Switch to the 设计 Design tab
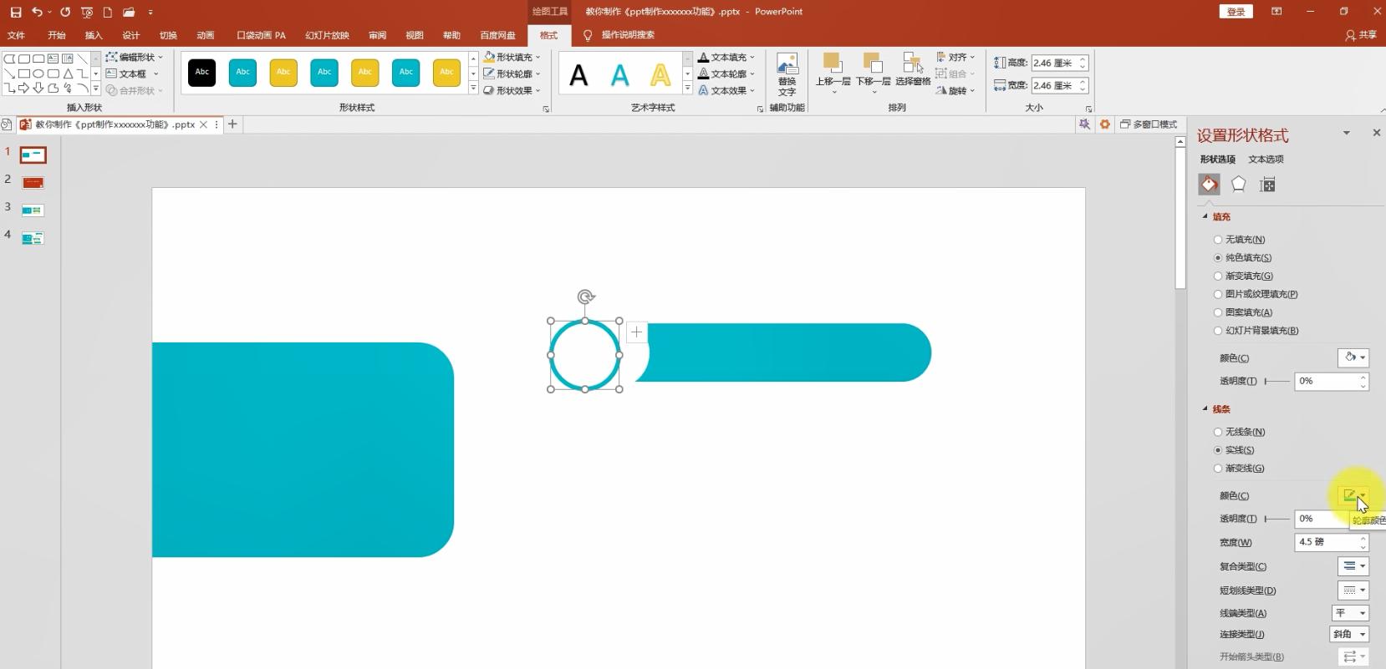Screen dimensions: 1386x669 point(131,35)
